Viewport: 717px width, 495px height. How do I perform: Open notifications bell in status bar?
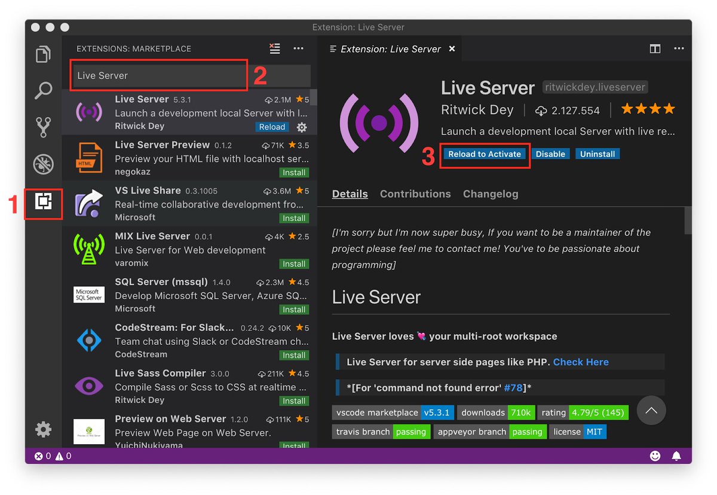pos(676,456)
